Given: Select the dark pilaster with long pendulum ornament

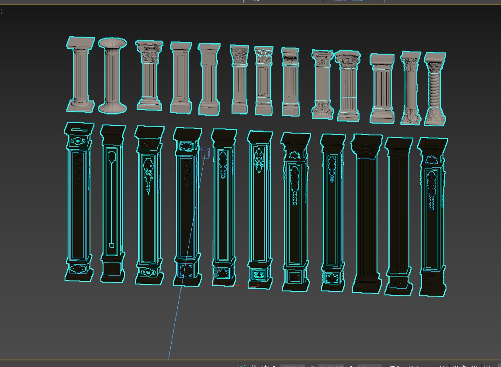Looking at the screenshot, I should [113, 204].
